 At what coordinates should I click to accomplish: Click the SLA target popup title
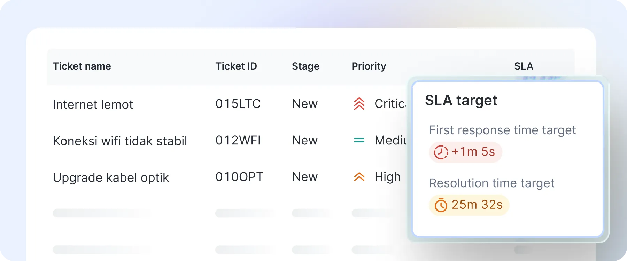461,101
